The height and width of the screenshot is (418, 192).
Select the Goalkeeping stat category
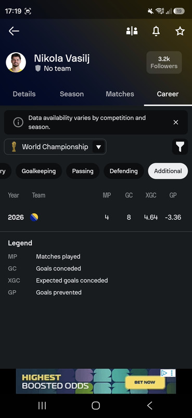(39, 171)
